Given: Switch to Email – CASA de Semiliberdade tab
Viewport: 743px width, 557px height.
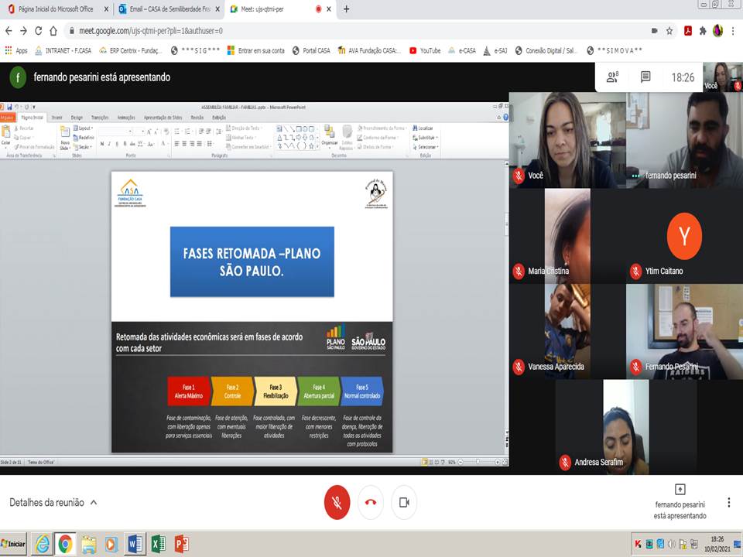Looking at the screenshot, I should [168, 9].
